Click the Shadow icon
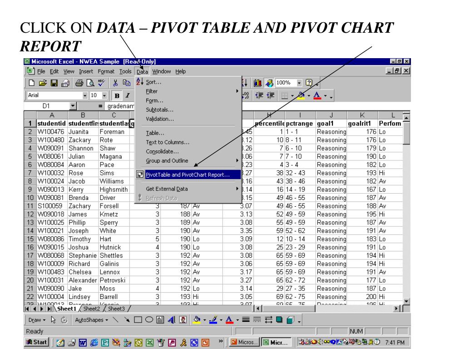The height and width of the screenshot is (349, 465). click(279, 319)
